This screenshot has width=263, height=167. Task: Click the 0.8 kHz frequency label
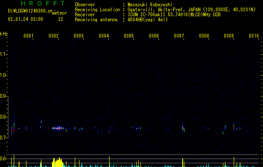(x=3, y=117)
